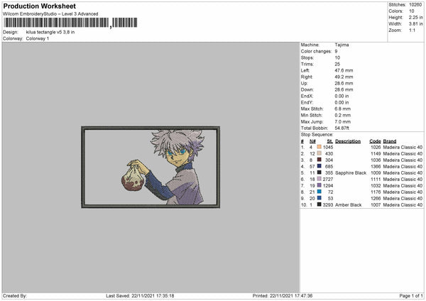
Task: Click the Amber Black color swatch
Action: coord(319,204)
